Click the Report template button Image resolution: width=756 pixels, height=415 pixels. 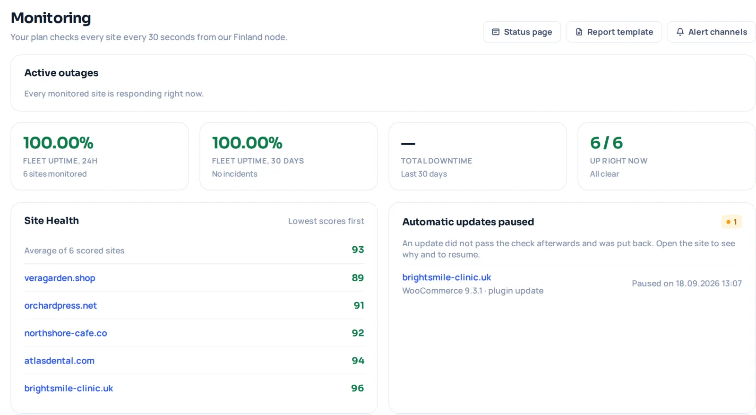coord(614,32)
